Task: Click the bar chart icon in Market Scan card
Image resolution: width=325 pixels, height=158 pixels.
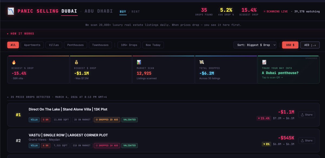Action: (x=139, y=62)
